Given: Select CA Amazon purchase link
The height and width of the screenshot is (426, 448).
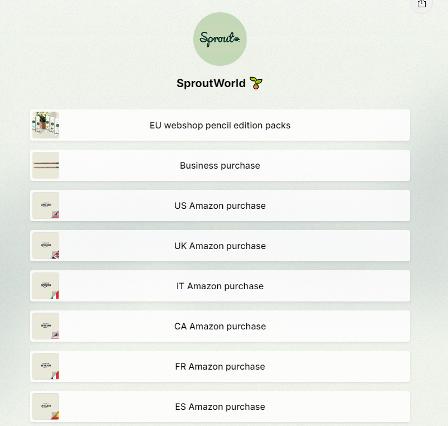Looking at the screenshot, I should 220,326.
